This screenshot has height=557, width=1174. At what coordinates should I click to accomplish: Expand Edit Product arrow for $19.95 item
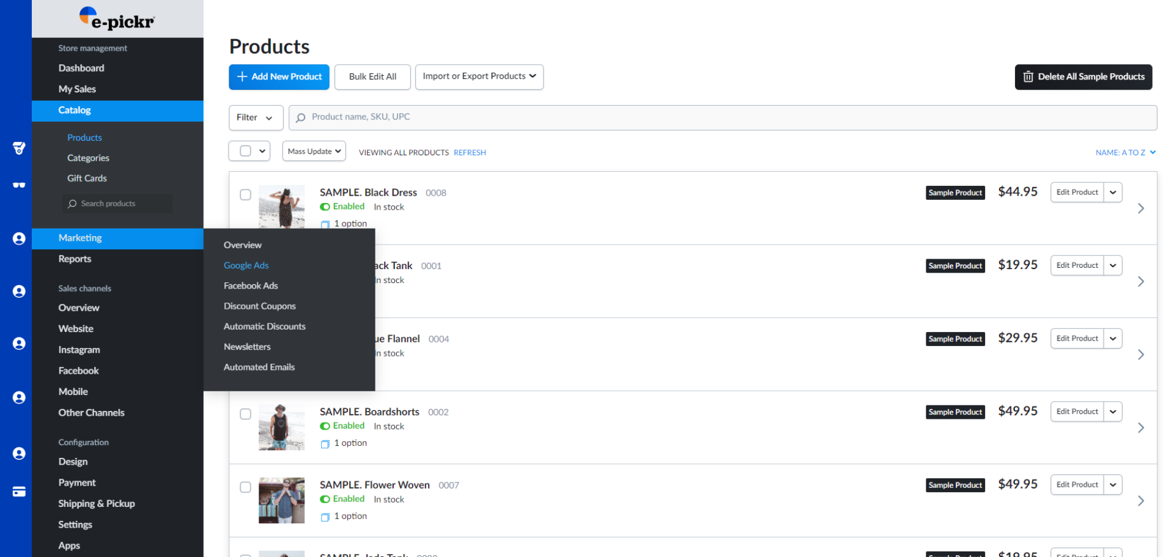[x=1113, y=265]
